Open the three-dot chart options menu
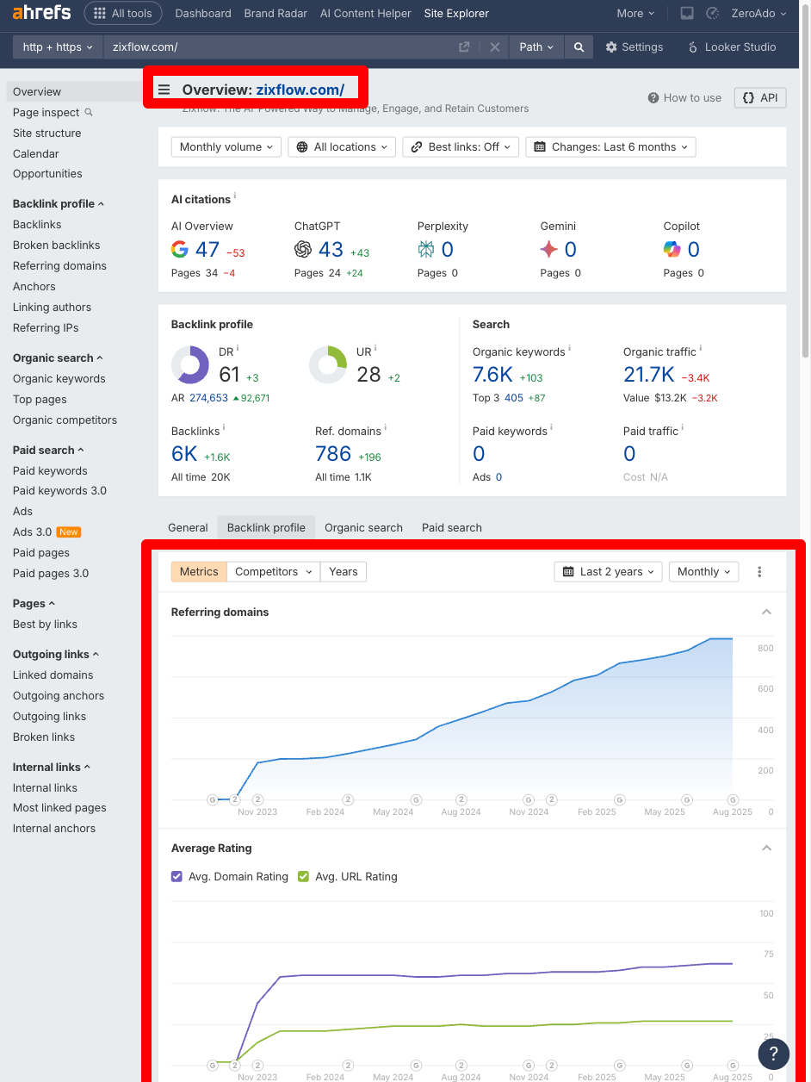Screen dimensions: 811x1082 coord(759,571)
